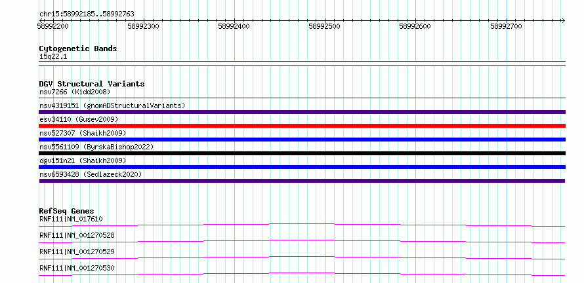
Task: Click the RefSeq Genes track title
Action: [x=67, y=211]
